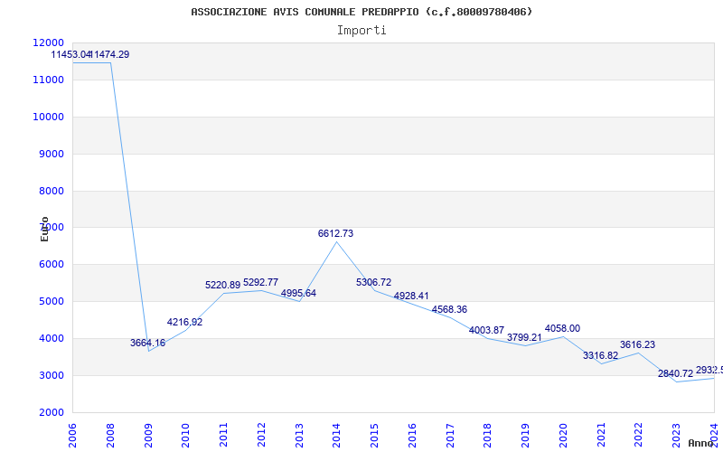This screenshot has width=723, height=452.
Task: Select the data label 4995.64
Action: (x=298, y=293)
